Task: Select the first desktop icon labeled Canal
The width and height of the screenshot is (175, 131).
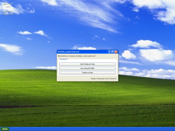Action: pos(8,5)
